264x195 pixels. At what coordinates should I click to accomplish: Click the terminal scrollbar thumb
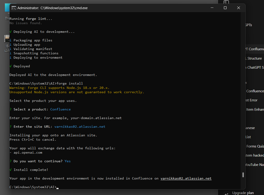(243, 175)
